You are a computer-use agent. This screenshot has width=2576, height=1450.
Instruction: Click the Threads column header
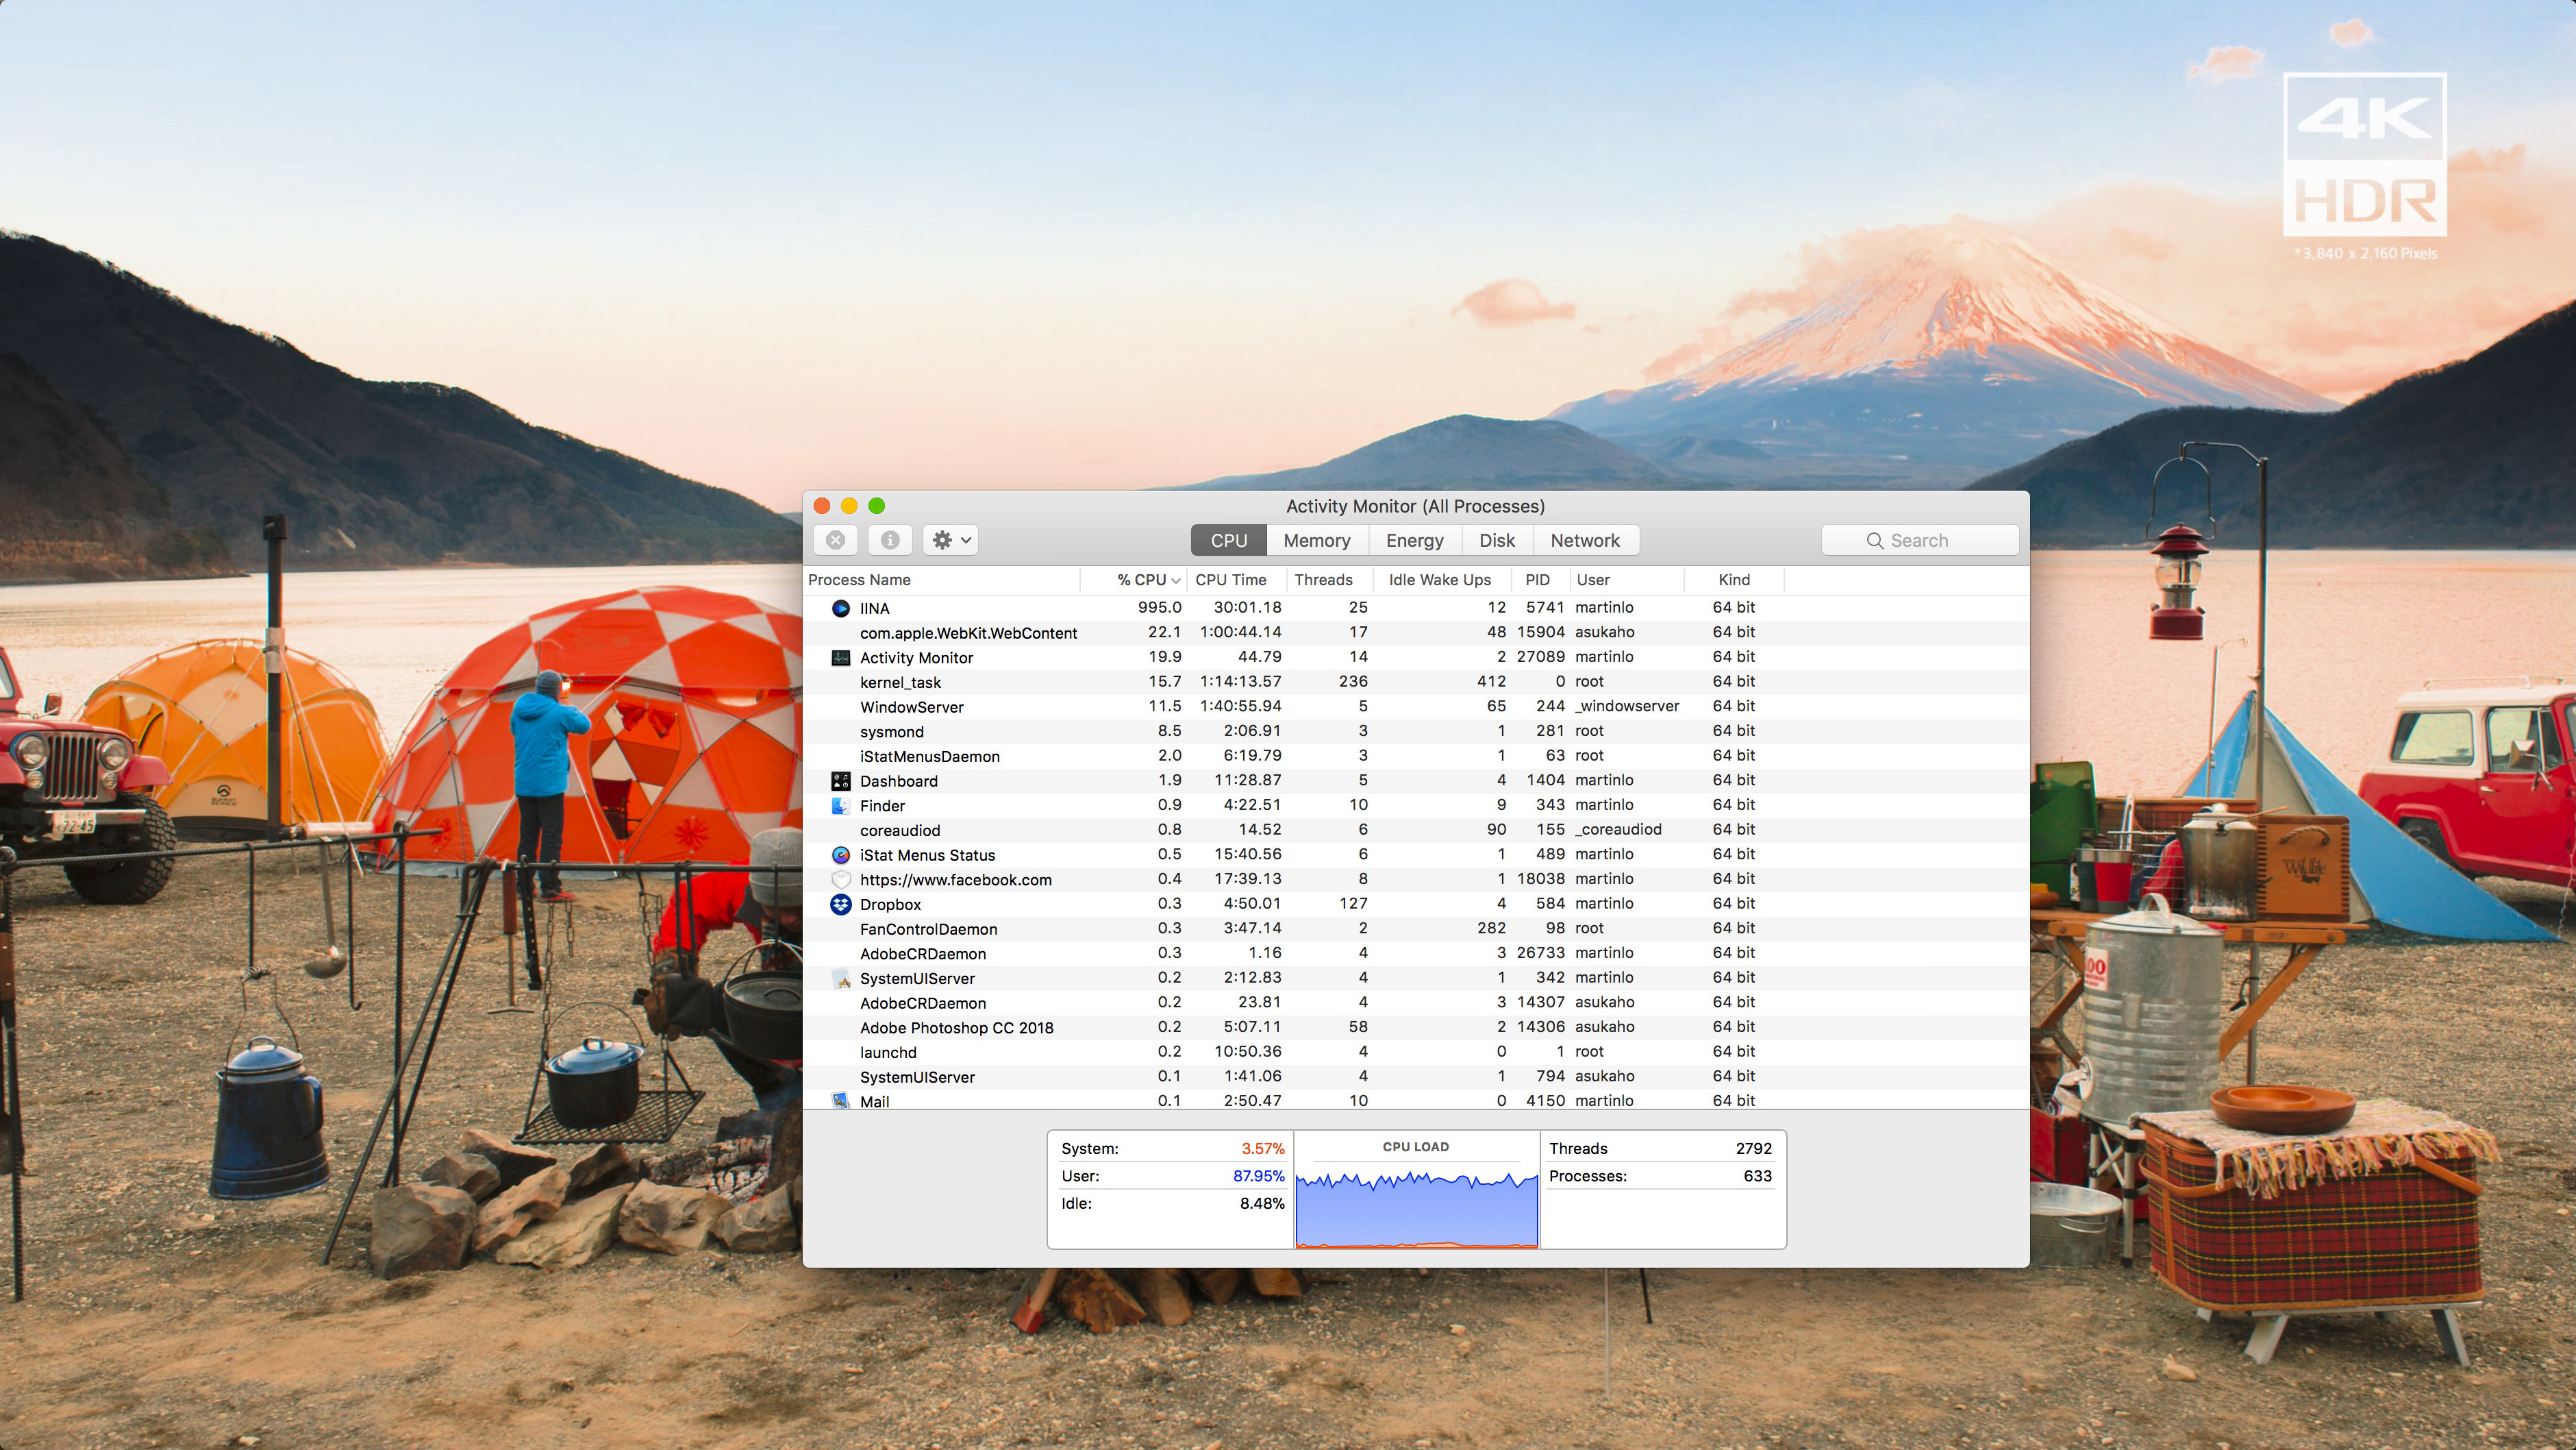tap(1322, 579)
